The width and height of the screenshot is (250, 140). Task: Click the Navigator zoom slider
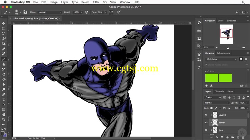click(228, 48)
